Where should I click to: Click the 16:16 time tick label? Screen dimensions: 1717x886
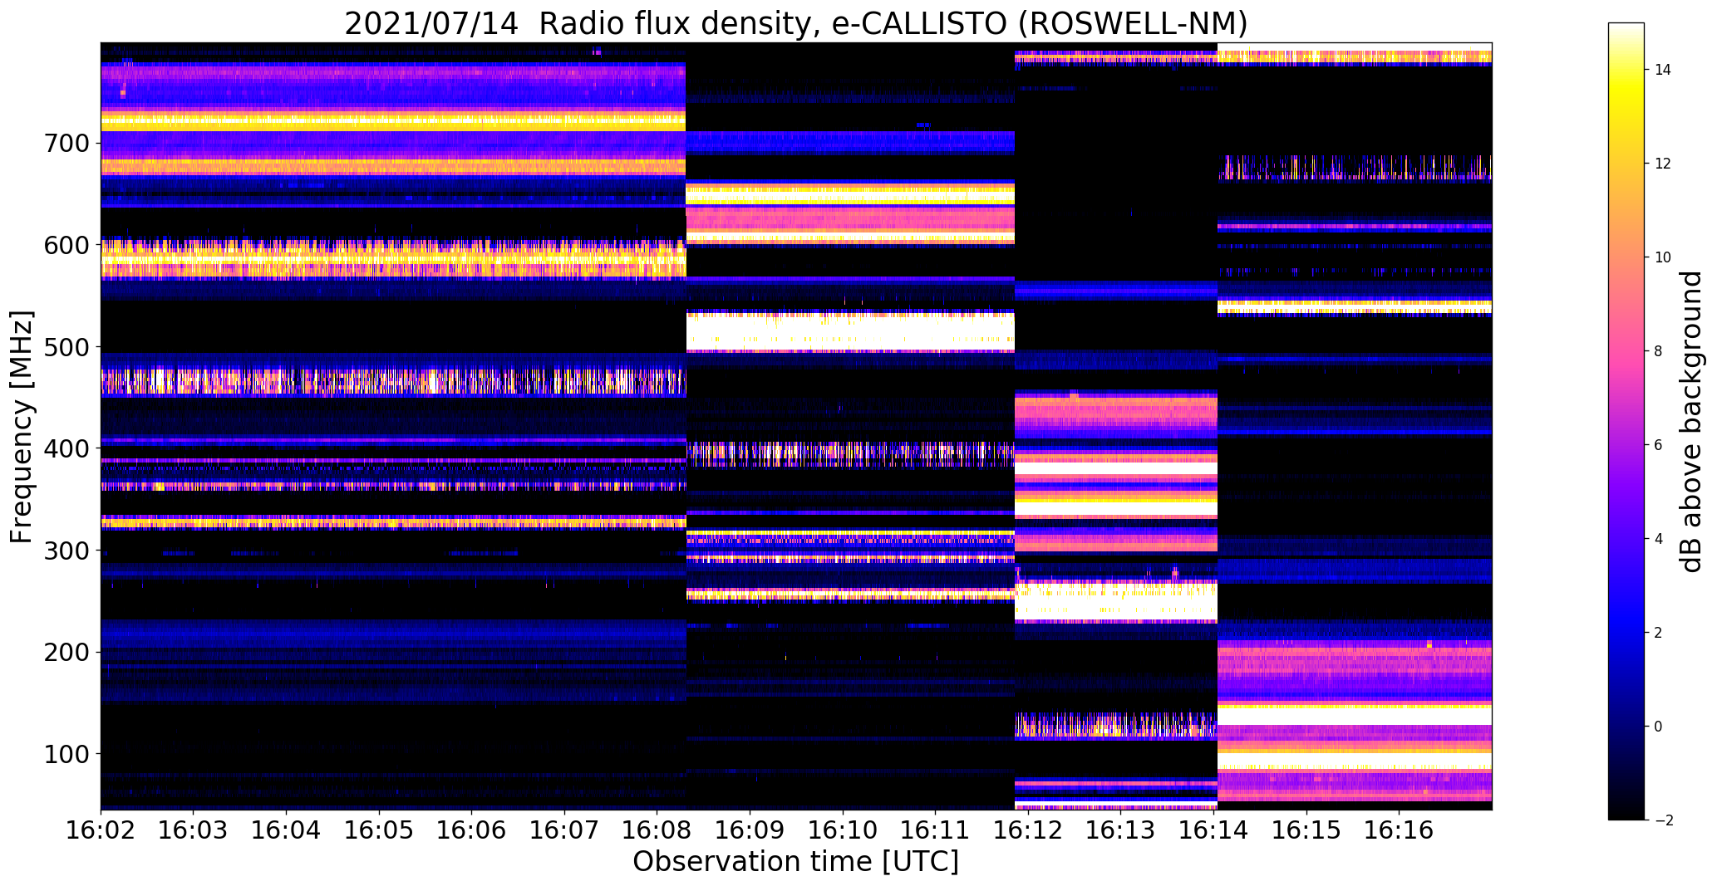(x=1400, y=829)
